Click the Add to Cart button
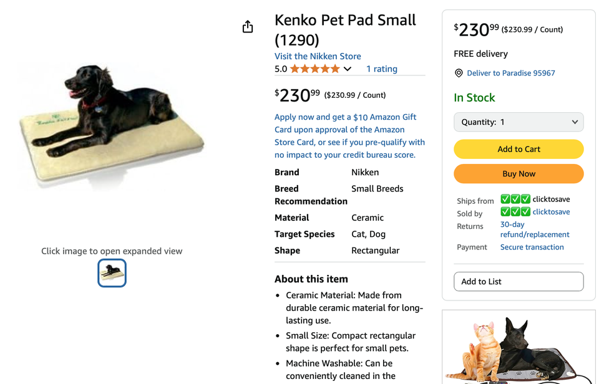Viewport: 599px width, 384px height. coord(519,149)
